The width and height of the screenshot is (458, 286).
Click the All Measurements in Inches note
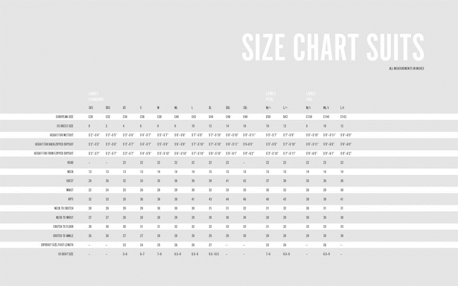click(x=406, y=68)
